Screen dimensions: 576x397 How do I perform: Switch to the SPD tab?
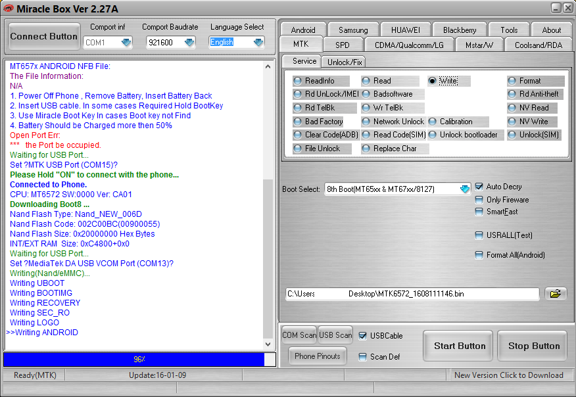[343, 45]
